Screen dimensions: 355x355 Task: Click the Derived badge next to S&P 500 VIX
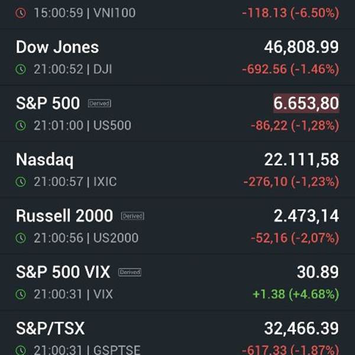click(130, 272)
